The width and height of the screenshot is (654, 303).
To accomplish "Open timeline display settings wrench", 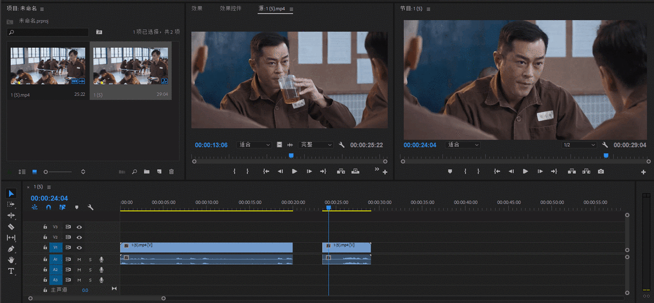I will tap(90, 207).
